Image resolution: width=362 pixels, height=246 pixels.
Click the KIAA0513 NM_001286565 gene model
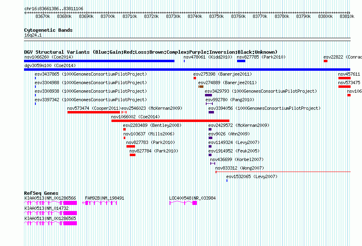click(50, 223)
